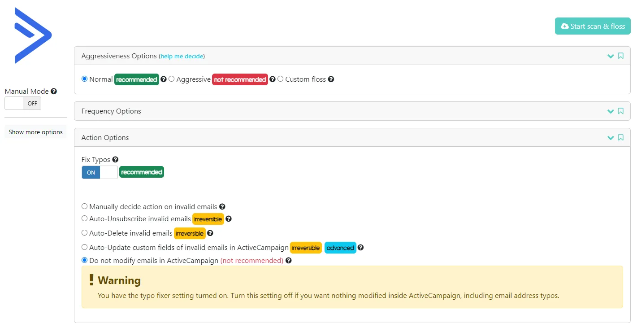
Task: Toggle the Fix Typos switch
Action: pyautogui.click(x=100, y=172)
